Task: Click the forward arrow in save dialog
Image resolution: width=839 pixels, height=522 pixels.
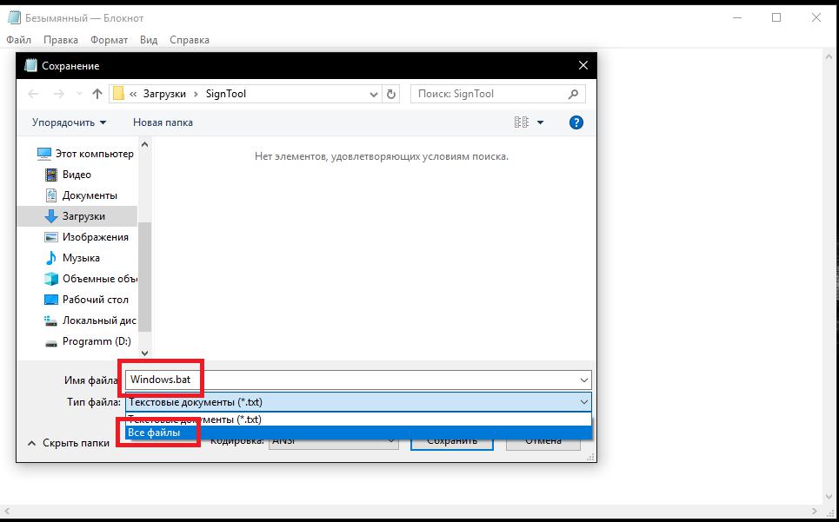Action: click(59, 94)
